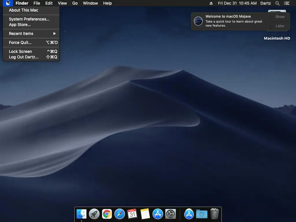Open the Trash in the Dock
This screenshot has width=296, height=222.
[x=214, y=214]
